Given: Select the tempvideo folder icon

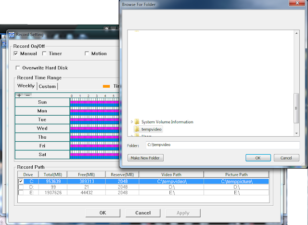Looking at the screenshot, I should click(137, 129).
